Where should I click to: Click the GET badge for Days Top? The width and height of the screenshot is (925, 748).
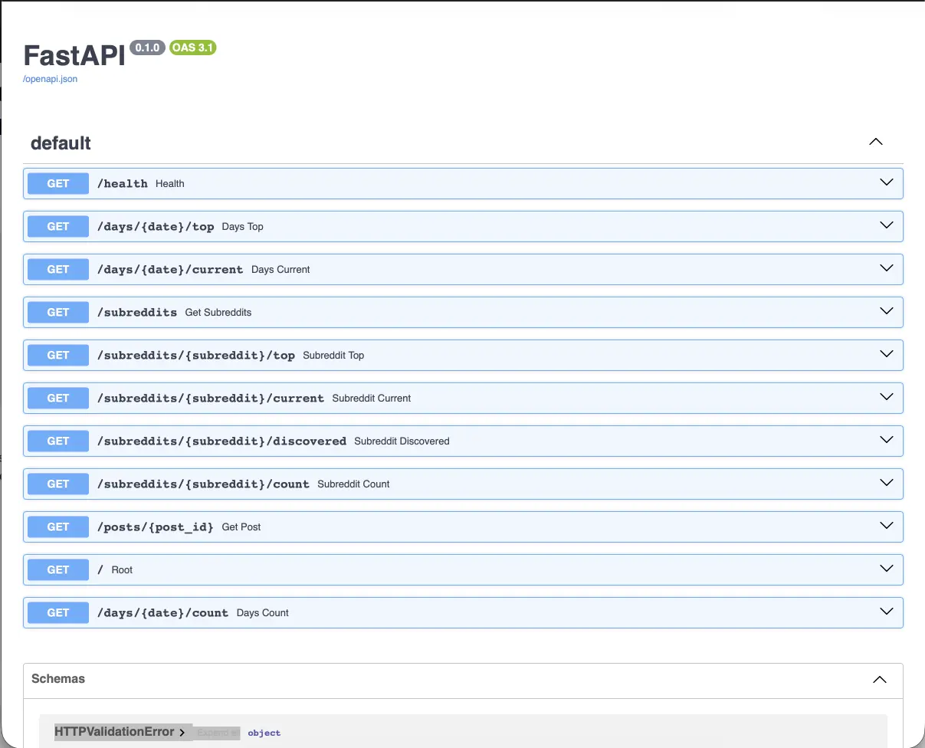click(x=58, y=226)
